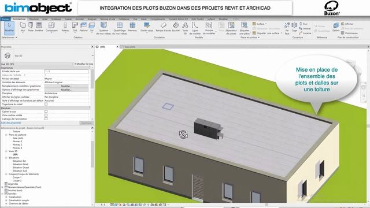
Task: Click the Rampe d'accès tool
Action: click(163, 27)
